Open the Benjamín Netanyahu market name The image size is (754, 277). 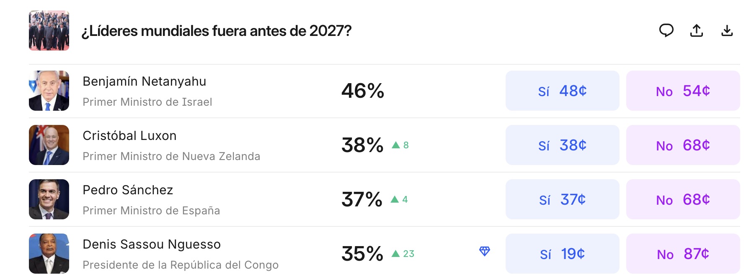[x=144, y=81]
